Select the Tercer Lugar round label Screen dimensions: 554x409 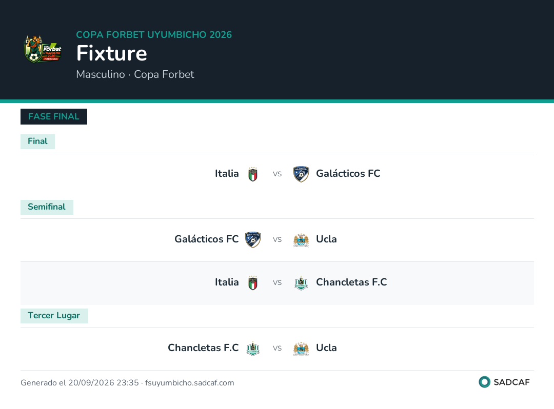pyautogui.click(x=54, y=316)
